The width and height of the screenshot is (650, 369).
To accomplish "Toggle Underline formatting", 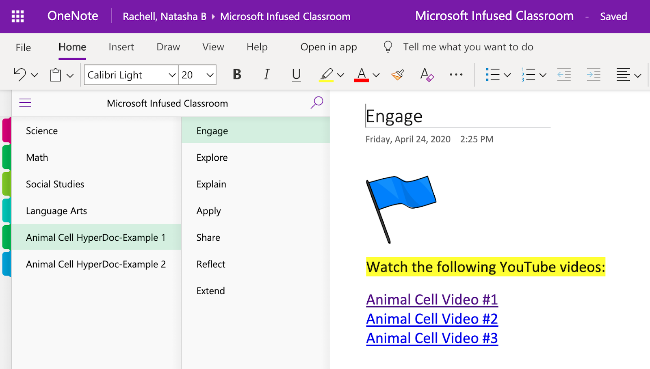I will point(297,75).
